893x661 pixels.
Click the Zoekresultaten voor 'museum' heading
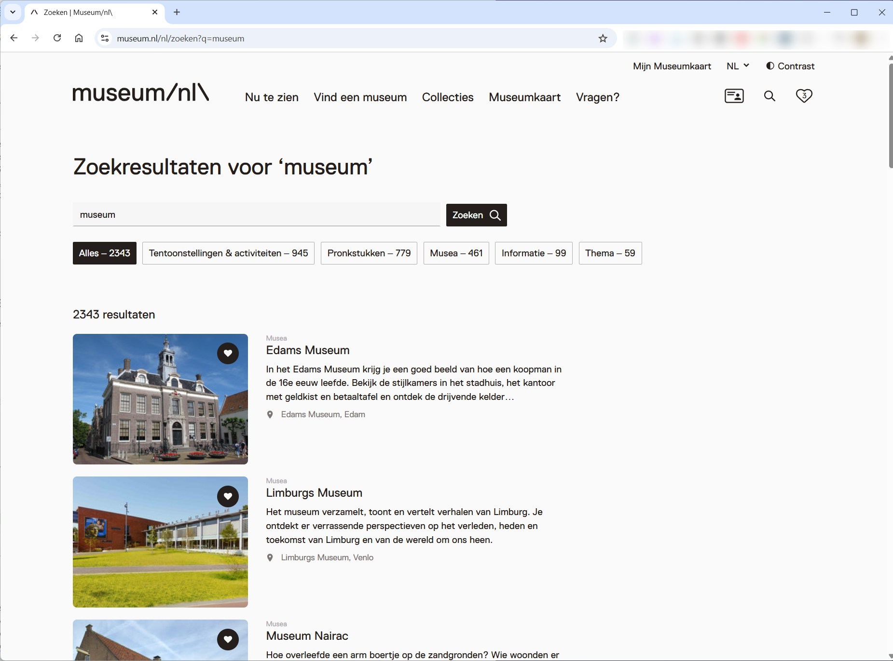(223, 167)
